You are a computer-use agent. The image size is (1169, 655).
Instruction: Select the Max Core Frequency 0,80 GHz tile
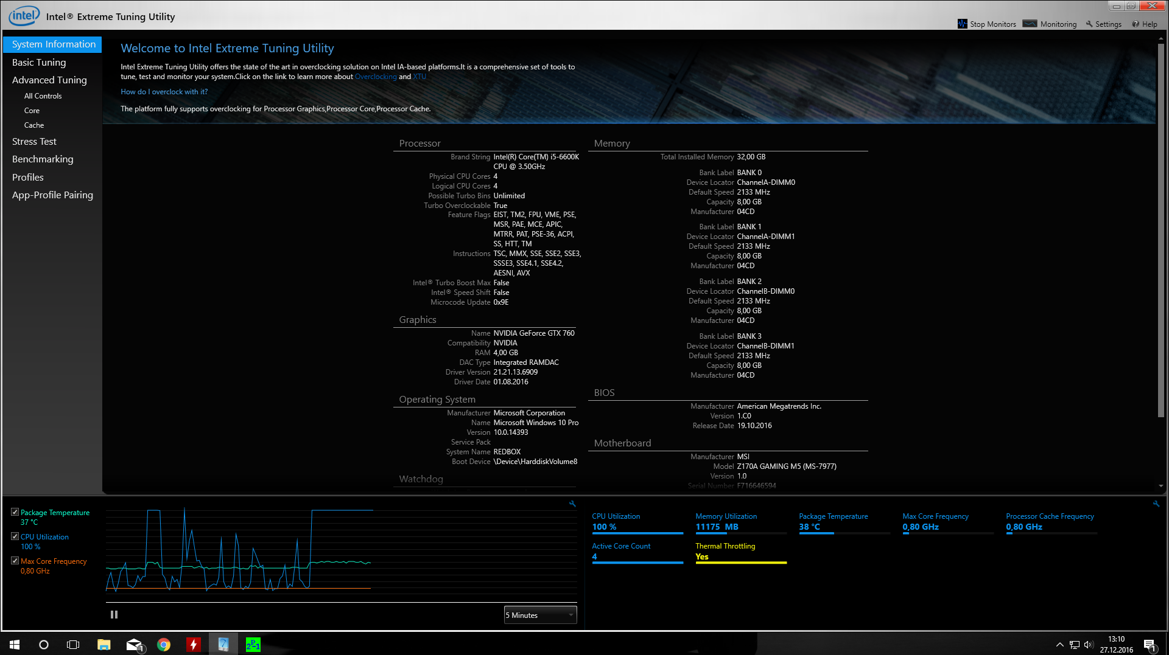click(948, 522)
